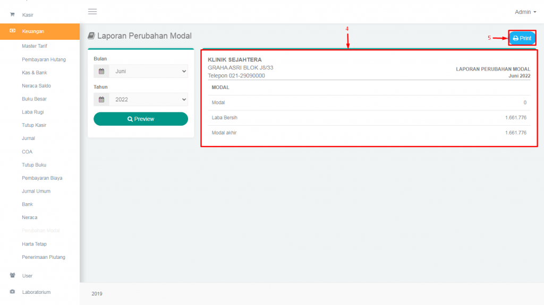Open Master Tarif in sidebar

(35, 46)
